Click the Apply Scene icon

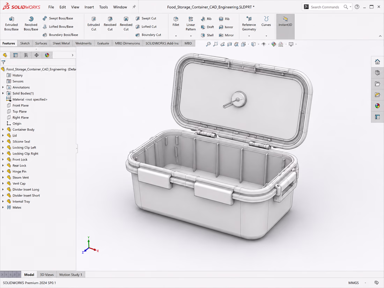(x=281, y=44)
